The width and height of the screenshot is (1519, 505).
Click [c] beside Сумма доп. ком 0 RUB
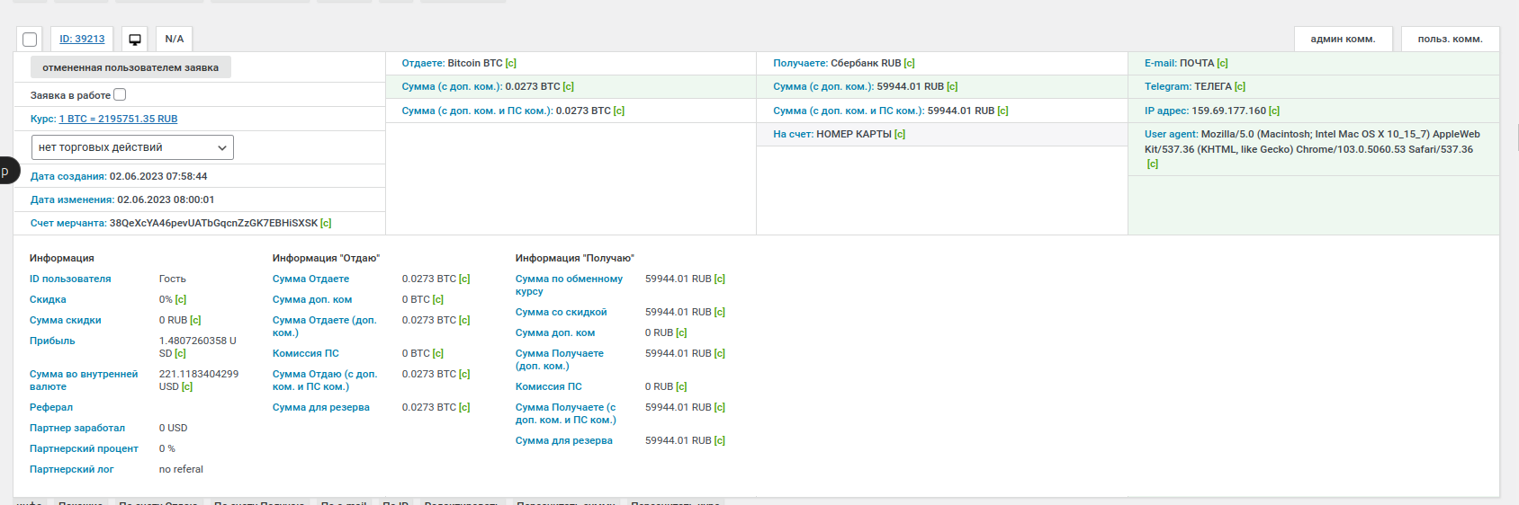point(681,332)
